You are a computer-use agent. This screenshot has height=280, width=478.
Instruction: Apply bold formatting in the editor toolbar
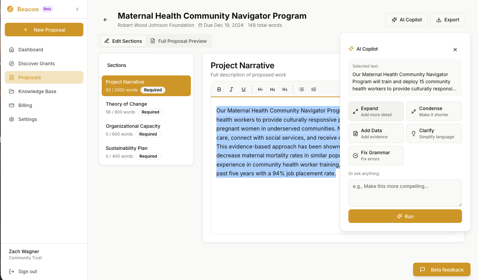pyautogui.click(x=219, y=89)
